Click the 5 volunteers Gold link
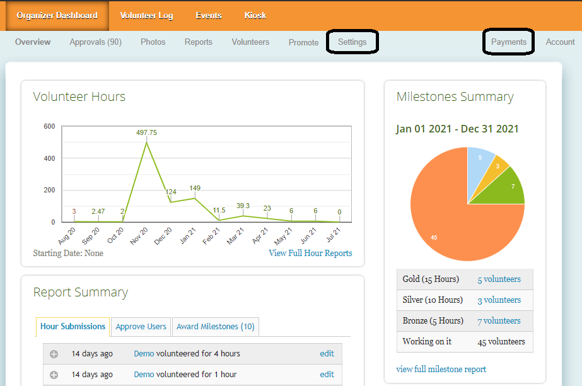This screenshot has width=582, height=386. point(499,279)
